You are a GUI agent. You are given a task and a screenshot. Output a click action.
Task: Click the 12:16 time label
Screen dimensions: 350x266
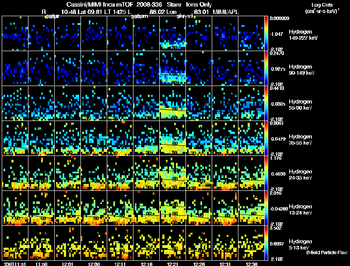(x=147, y=264)
